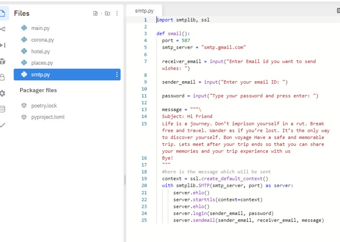Open the Files panel three-dot menu
This screenshot has height=242, width=340.
click(117, 14)
